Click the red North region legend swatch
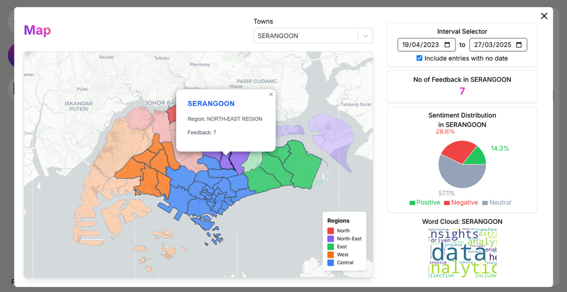The width and height of the screenshot is (567, 292). [x=330, y=231]
